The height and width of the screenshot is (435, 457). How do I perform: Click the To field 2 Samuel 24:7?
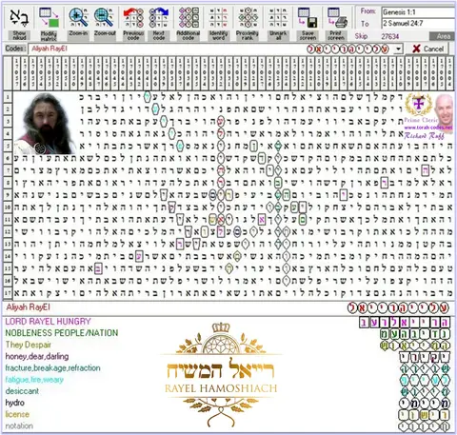click(418, 23)
